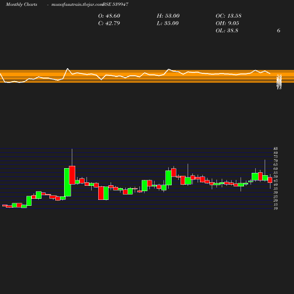Image resolution: width=294 pixels, height=294 pixels.
Task: Click the final red candle at chart's right end
Action: tap(270, 180)
